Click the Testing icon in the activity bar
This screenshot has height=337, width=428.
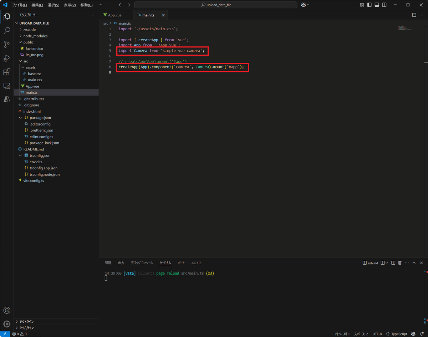[6, 86]
